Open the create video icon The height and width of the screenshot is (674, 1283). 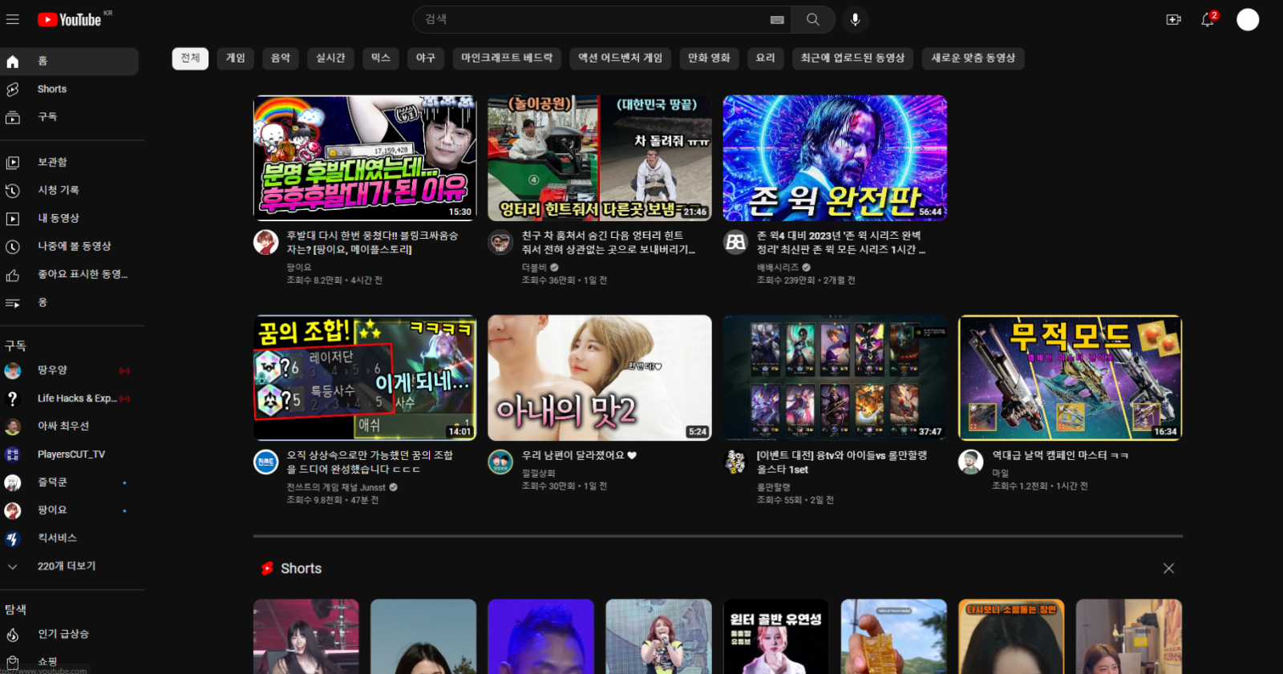1173,19
